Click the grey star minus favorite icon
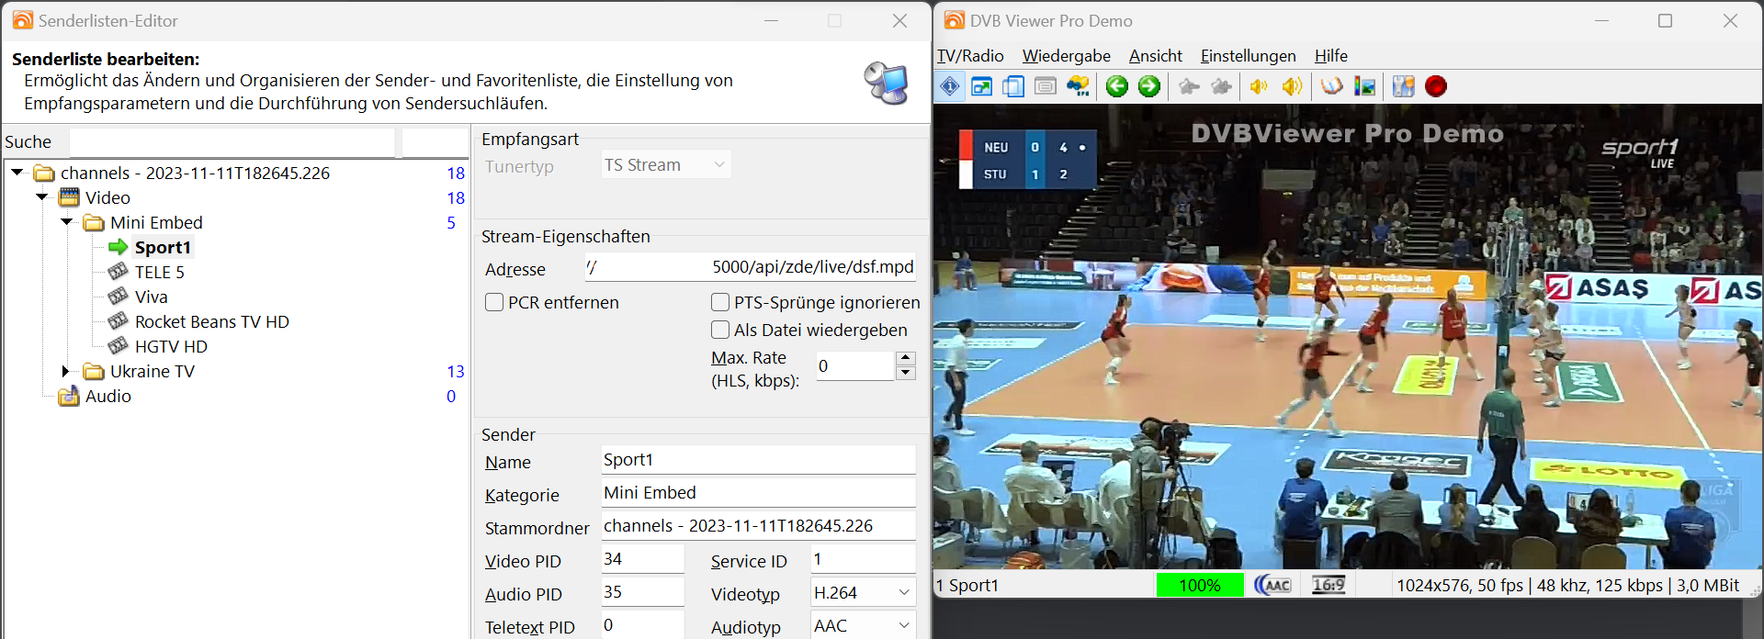Viewport: 1764px width, 639px height. click(x=1189, y=86)
